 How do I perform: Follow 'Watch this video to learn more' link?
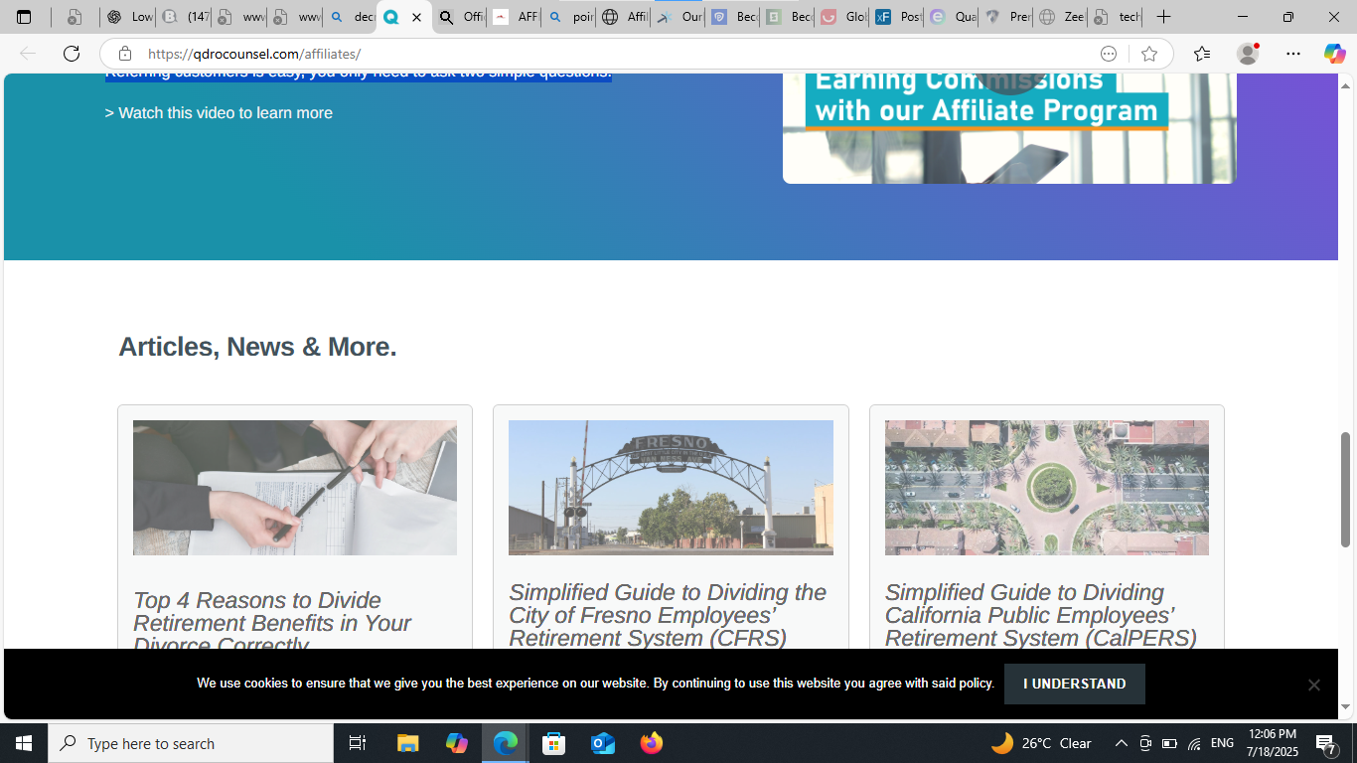point(219,113)
